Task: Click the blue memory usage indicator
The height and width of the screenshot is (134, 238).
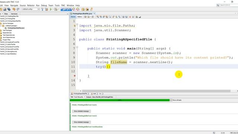Action: click(x=66, y=9)
